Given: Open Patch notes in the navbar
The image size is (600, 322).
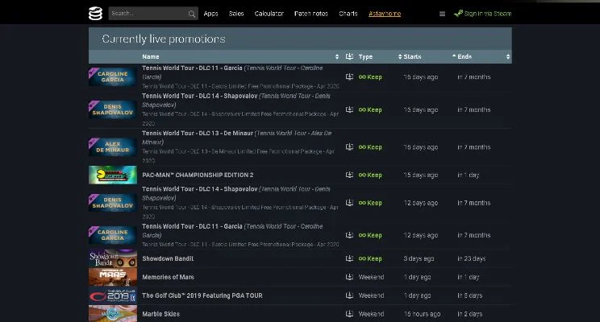Looking at the screenshot, I should pos(311,14).
